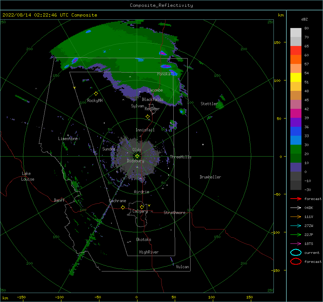Click the RedDeer city label
This screenshot has height=302, width=323.
152,109
